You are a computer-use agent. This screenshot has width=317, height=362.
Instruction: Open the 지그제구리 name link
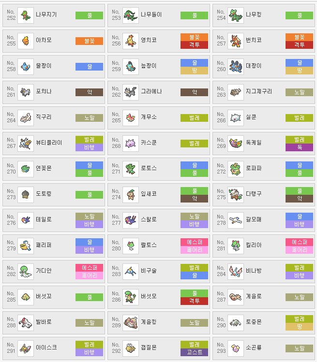click(x=259, y=92)
